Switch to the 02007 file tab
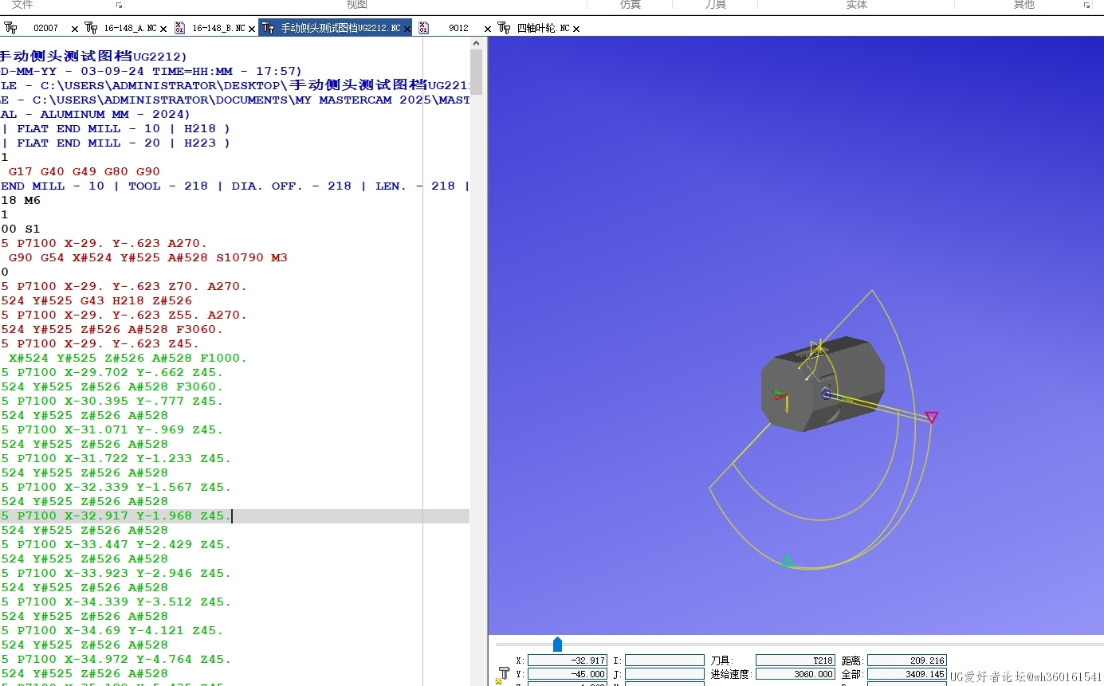This screenshot has height=686, width=1104. pyautogui.click(x=45, y=28)
